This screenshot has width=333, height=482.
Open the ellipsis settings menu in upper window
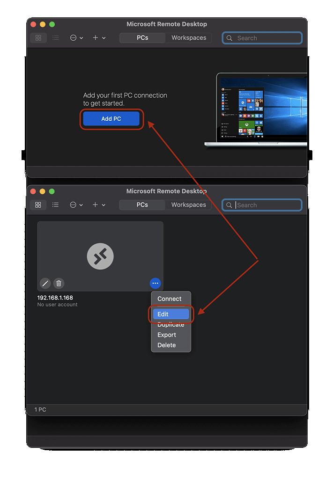tap(77, 38)
